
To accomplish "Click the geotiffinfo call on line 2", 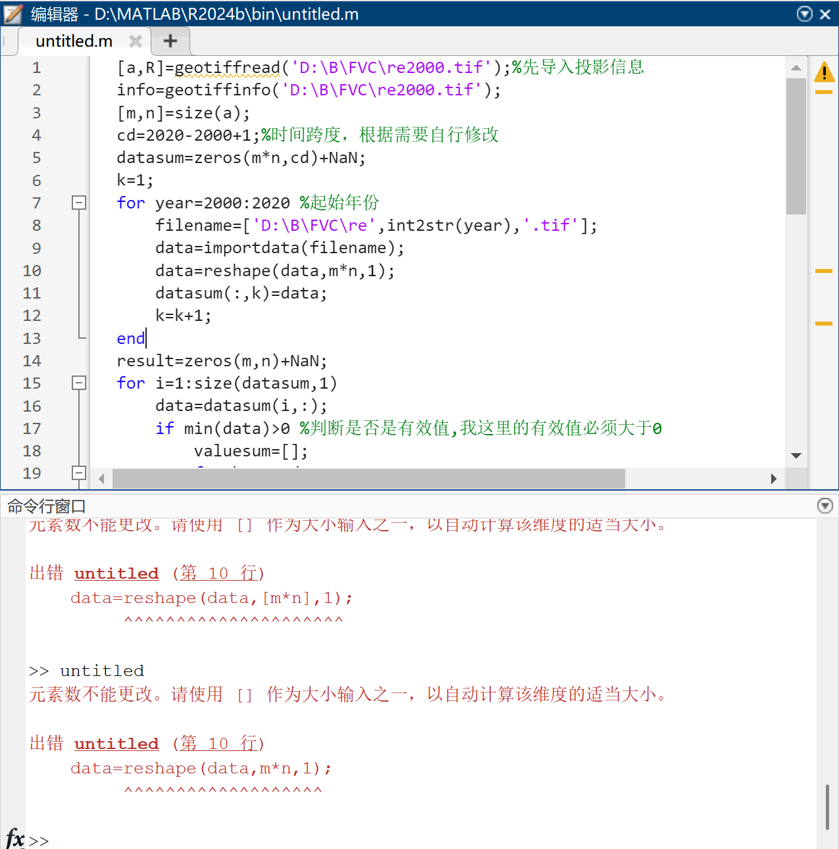I will 309,90.
